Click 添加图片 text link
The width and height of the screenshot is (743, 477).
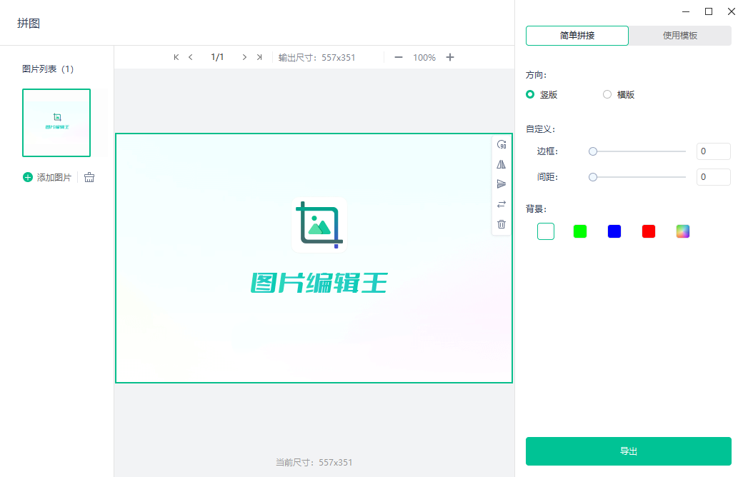54,177
